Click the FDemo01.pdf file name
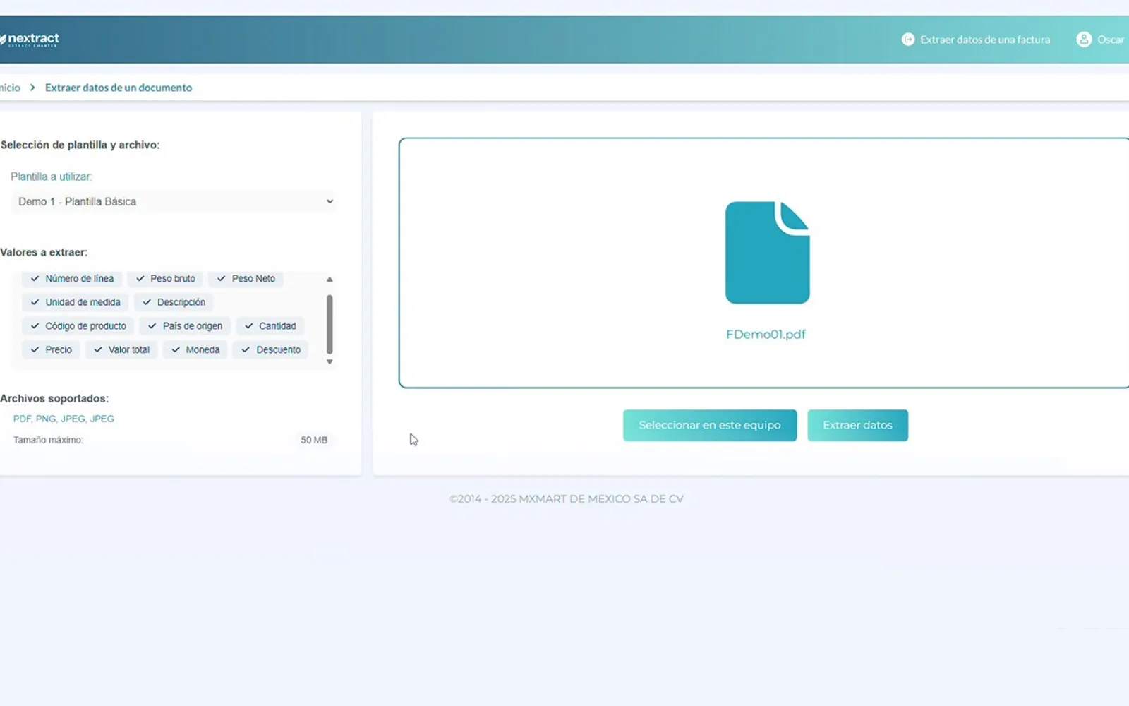The image size is (1129, 706). pyautogui.click(x=766, y=335)
